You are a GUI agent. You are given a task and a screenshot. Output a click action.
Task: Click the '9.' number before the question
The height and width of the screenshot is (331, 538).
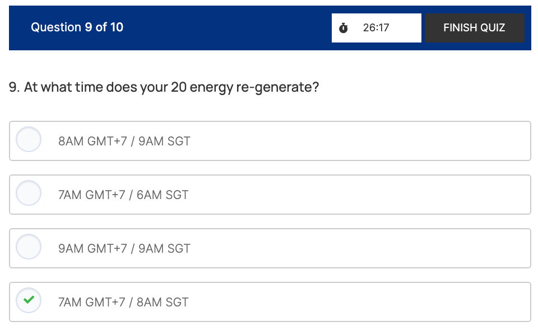pyautogui.click(x=15, y=88)
